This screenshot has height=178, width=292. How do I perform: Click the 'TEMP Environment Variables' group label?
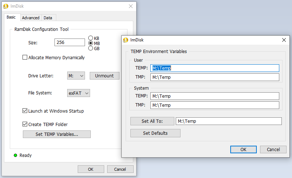pos(159,51)
